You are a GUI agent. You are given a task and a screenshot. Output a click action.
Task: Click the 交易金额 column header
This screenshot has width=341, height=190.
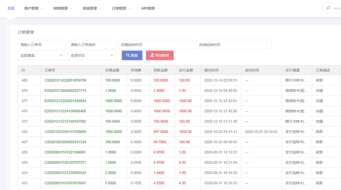coord(112,70)
